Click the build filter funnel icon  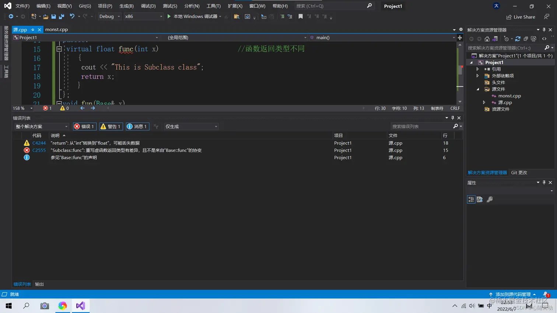(156, 127)
